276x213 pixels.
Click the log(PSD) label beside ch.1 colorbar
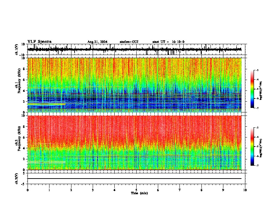[261, 91]
